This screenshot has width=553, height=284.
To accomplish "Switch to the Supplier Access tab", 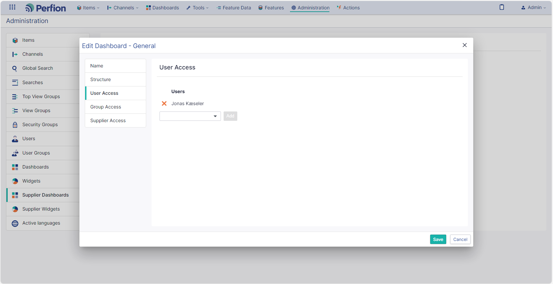I will coord(115,120).
